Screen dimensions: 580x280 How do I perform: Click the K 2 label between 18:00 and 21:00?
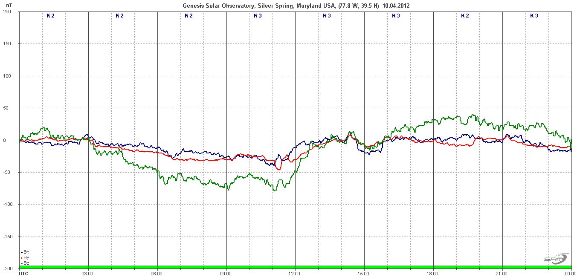[465, 16]
